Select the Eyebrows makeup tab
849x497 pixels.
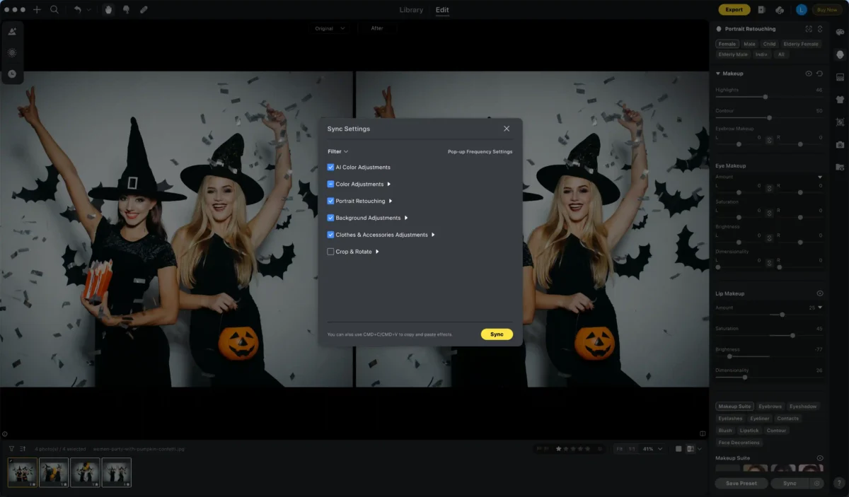click(x=770, y=407)
